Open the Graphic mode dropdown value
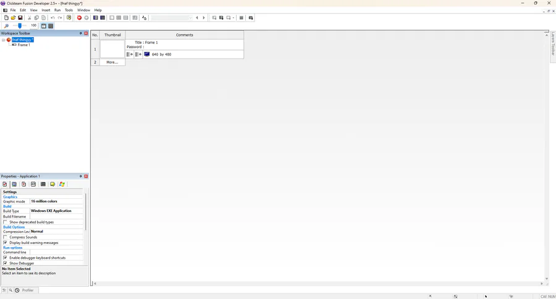The width and height of the screenshot is (556, 299). coord(56,201)
